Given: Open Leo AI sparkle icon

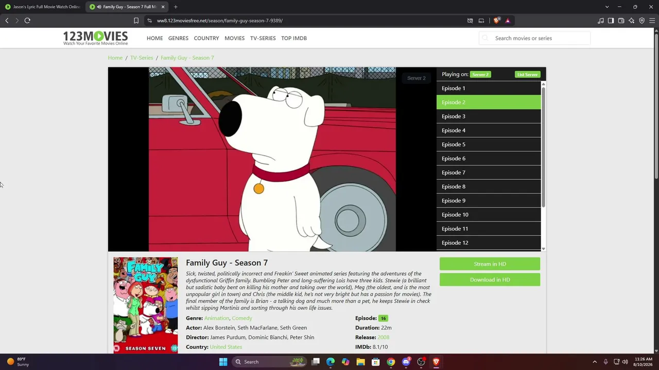Looking at the screenshot, I should 632,21.
